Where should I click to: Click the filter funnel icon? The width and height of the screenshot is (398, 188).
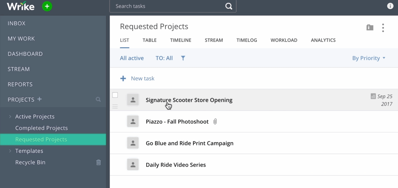click(183, 58)
